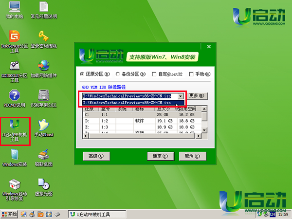
Task: Click orange folder search quick-launch icon
Action: coord(40,214)
